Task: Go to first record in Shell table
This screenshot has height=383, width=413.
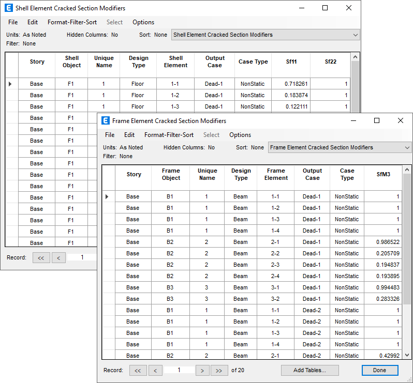Action: [40, 257]
